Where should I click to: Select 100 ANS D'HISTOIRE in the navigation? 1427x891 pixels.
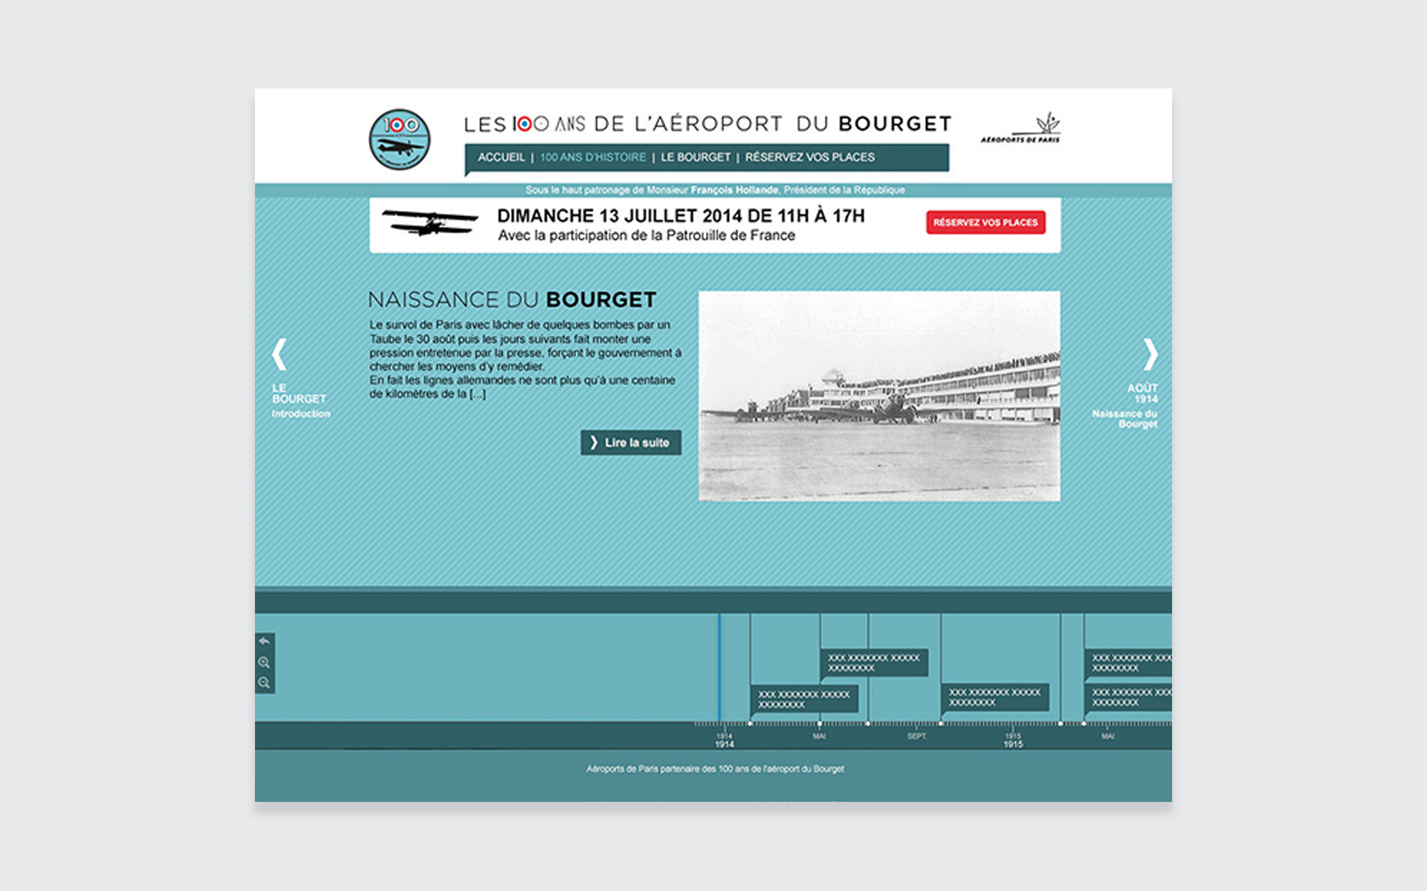593,157
